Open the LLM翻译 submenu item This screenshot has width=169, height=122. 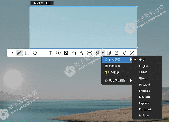(x=117, y=60)
